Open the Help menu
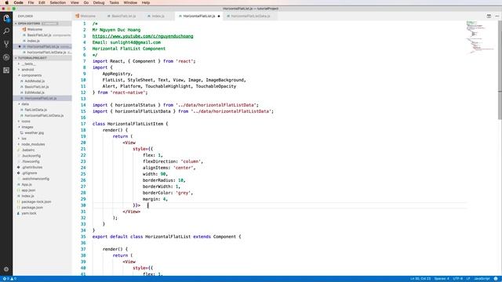502x282 pixels. (146, 2)
